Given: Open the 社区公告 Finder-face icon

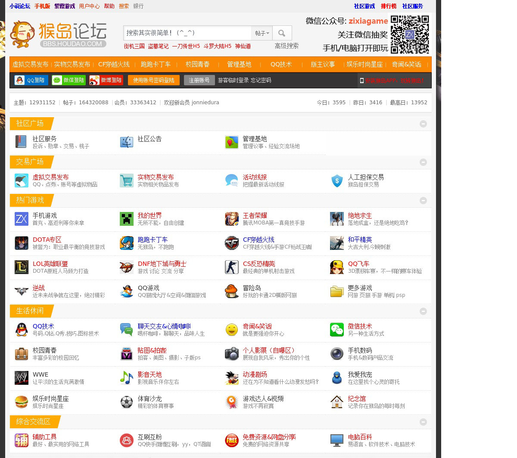Looking at the screenshot, I should point(127,142).
